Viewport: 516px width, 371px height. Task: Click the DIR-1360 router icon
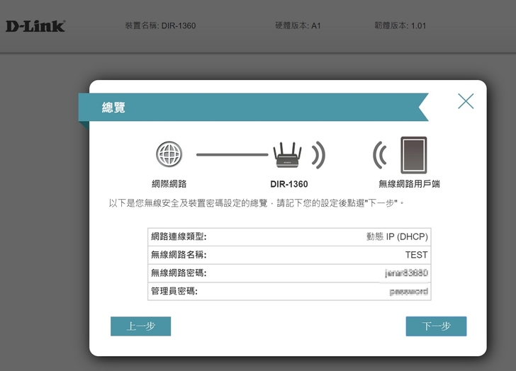(287, 155)
